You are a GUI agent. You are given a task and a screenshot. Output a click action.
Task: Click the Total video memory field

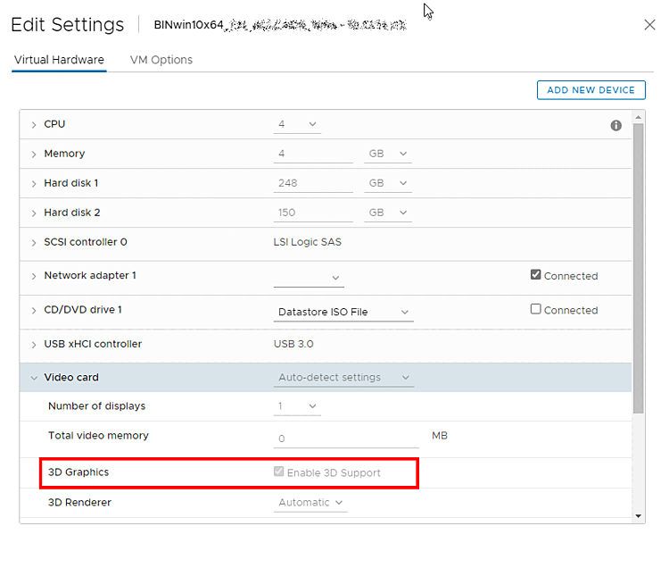[x=346, y=439]
